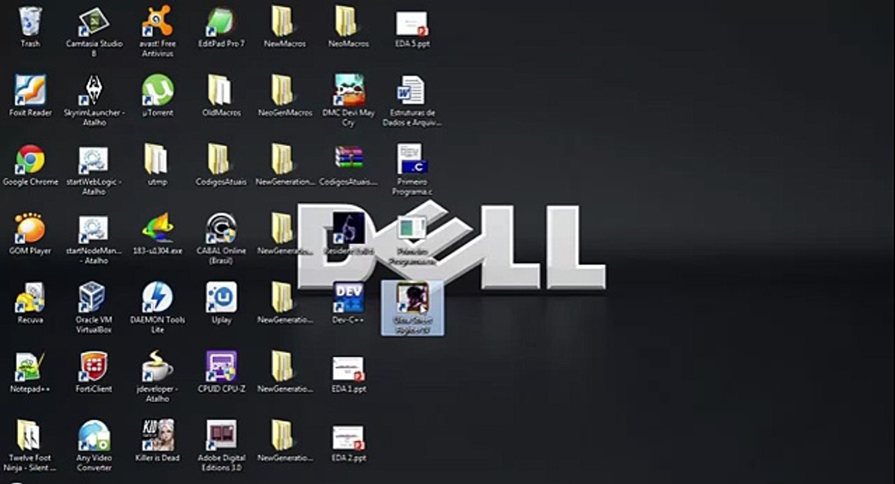Select the startWebLogic - Atalho shortcut
This screenshot has width=895, height=484.
[x=94, y=170]
